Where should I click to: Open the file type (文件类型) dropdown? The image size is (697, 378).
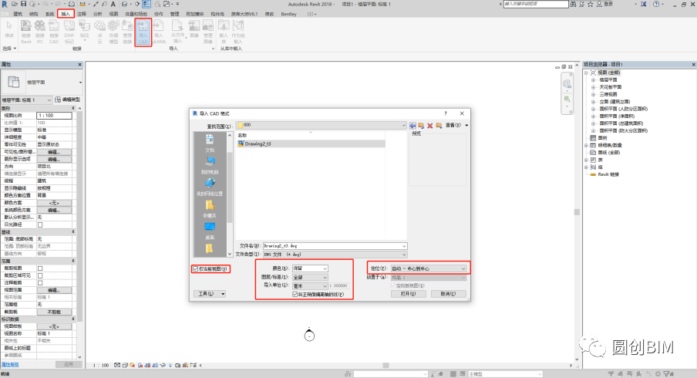335,255
